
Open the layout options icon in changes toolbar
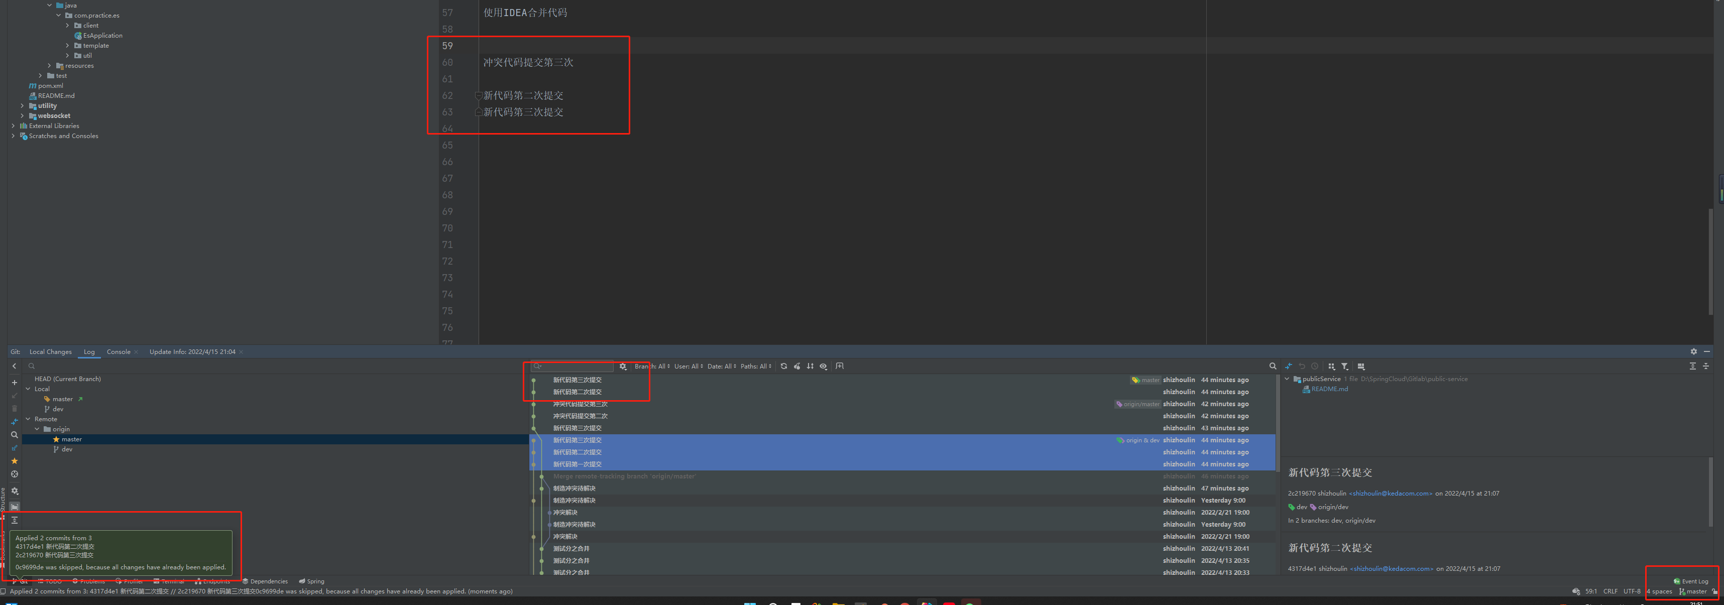(x=1360, y=366)
